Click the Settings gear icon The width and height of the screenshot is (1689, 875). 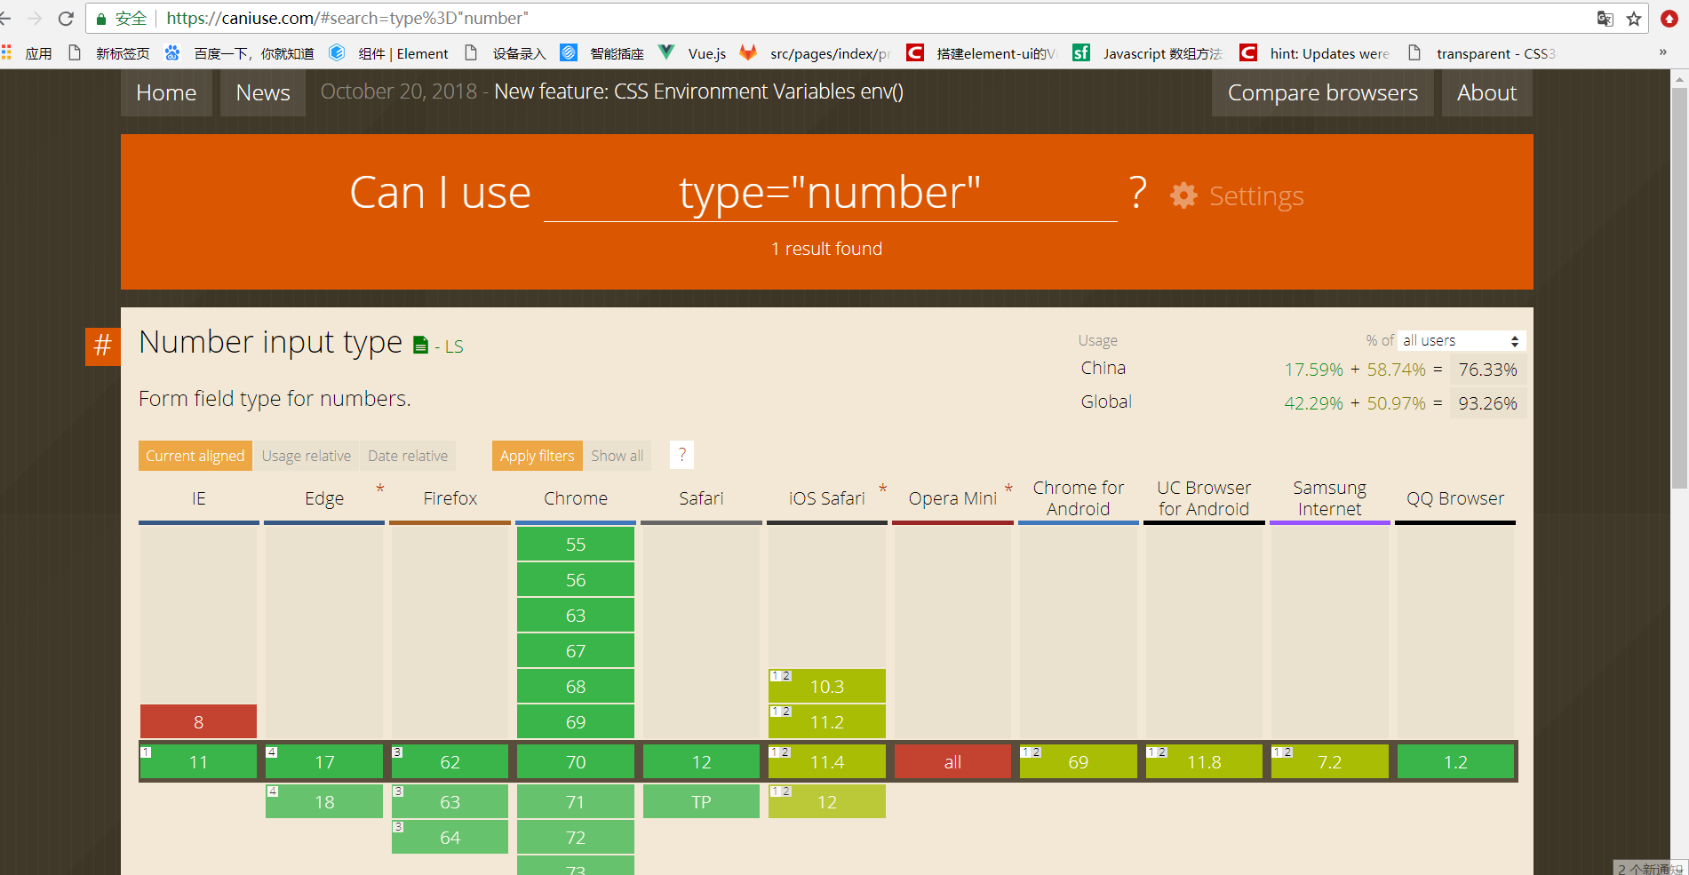(x=1183, y=195)
